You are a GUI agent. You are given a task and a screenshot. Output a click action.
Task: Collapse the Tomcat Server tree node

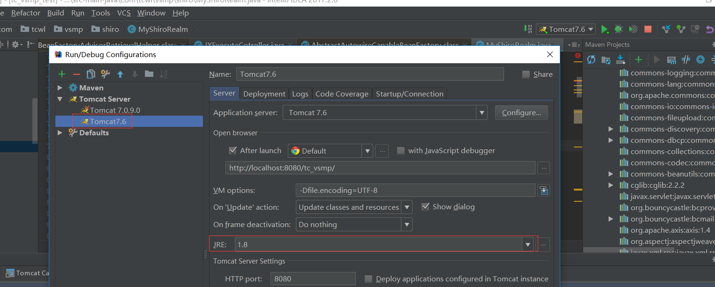(x=60, y=99)
